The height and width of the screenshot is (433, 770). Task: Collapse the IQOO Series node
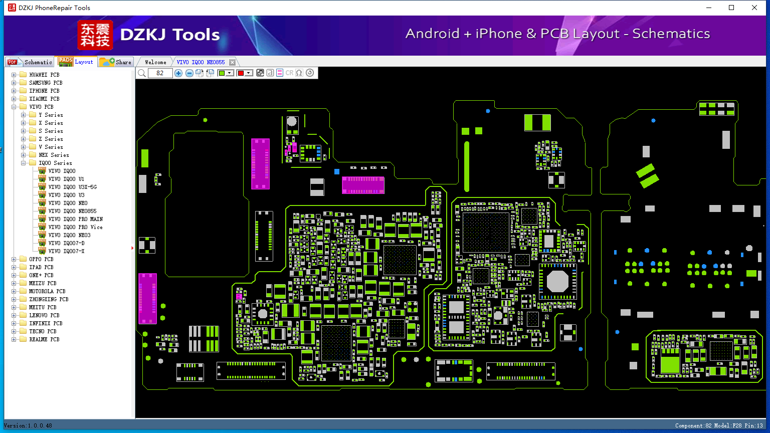pos(23,163)
